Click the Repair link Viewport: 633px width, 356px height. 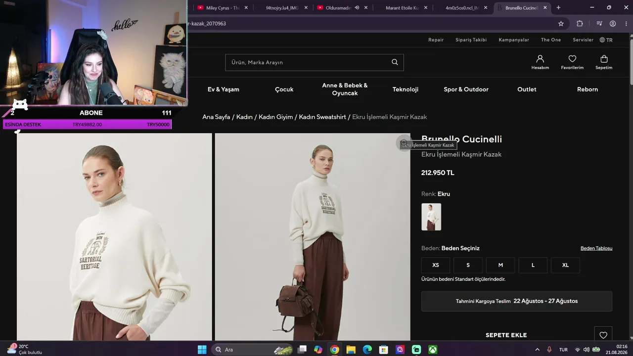pos(436,40)
